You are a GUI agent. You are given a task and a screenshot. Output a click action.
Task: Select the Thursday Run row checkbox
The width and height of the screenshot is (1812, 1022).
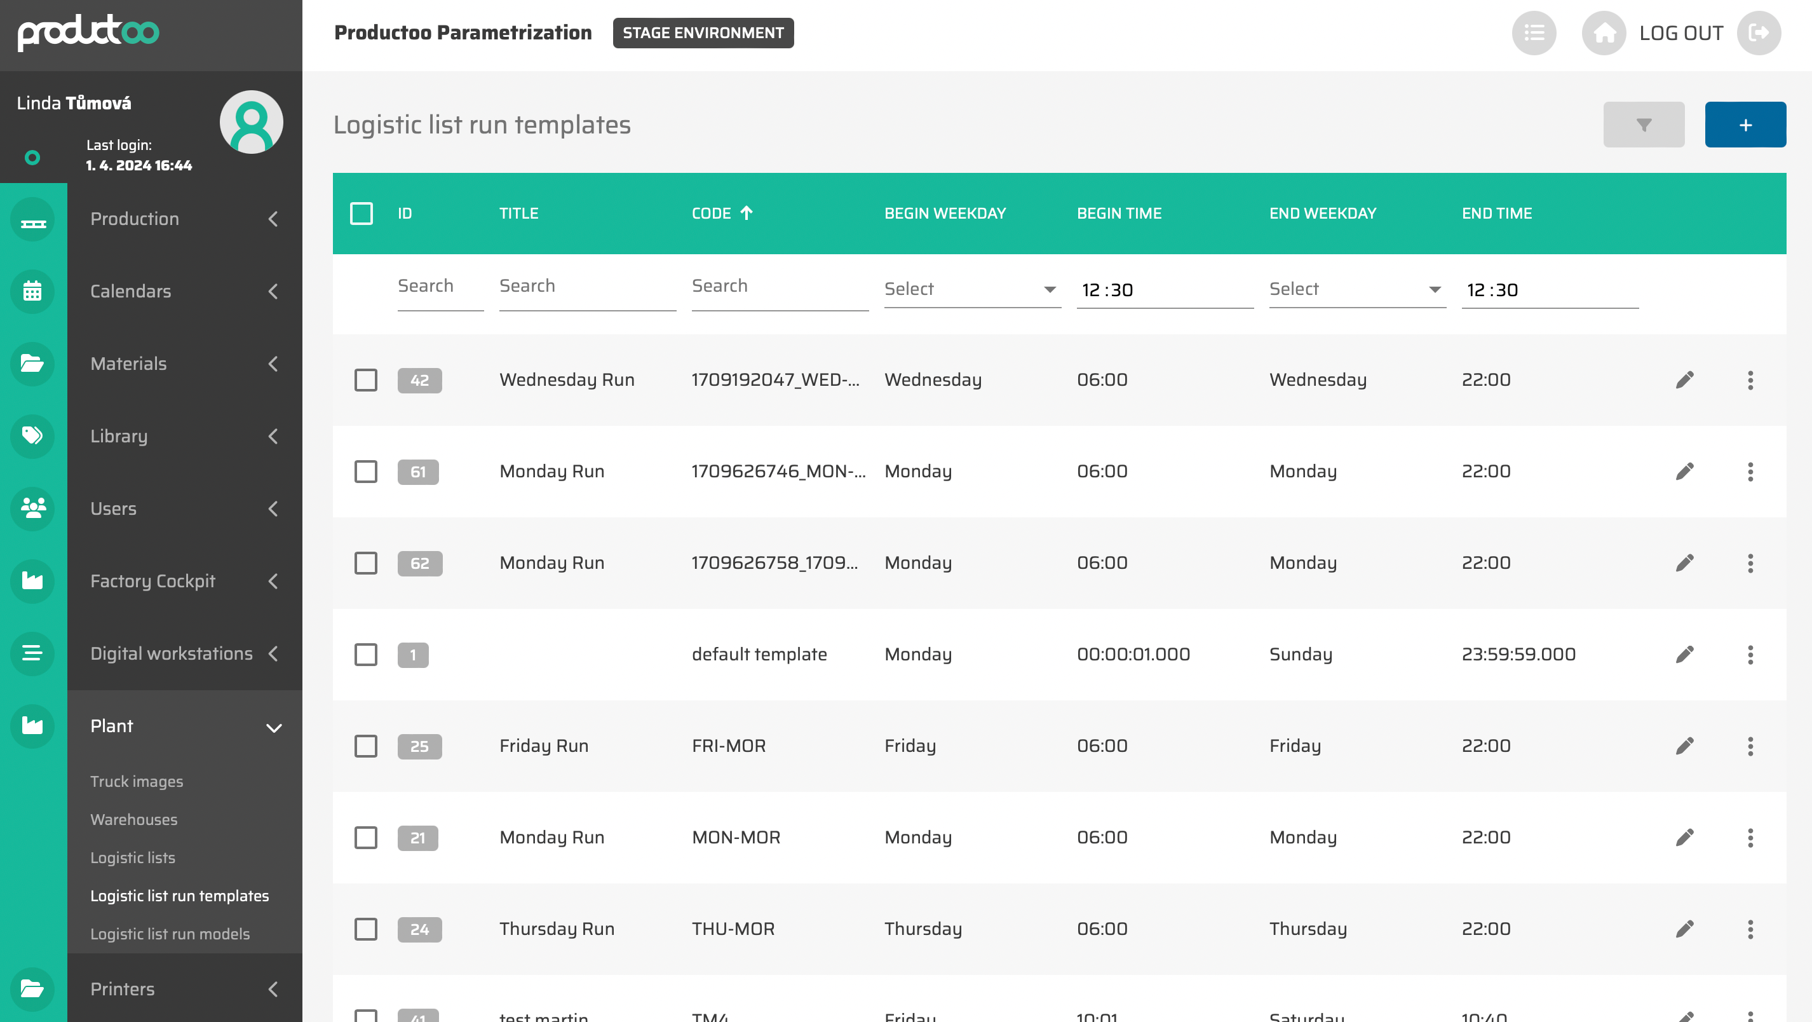(x=366, y=929)
